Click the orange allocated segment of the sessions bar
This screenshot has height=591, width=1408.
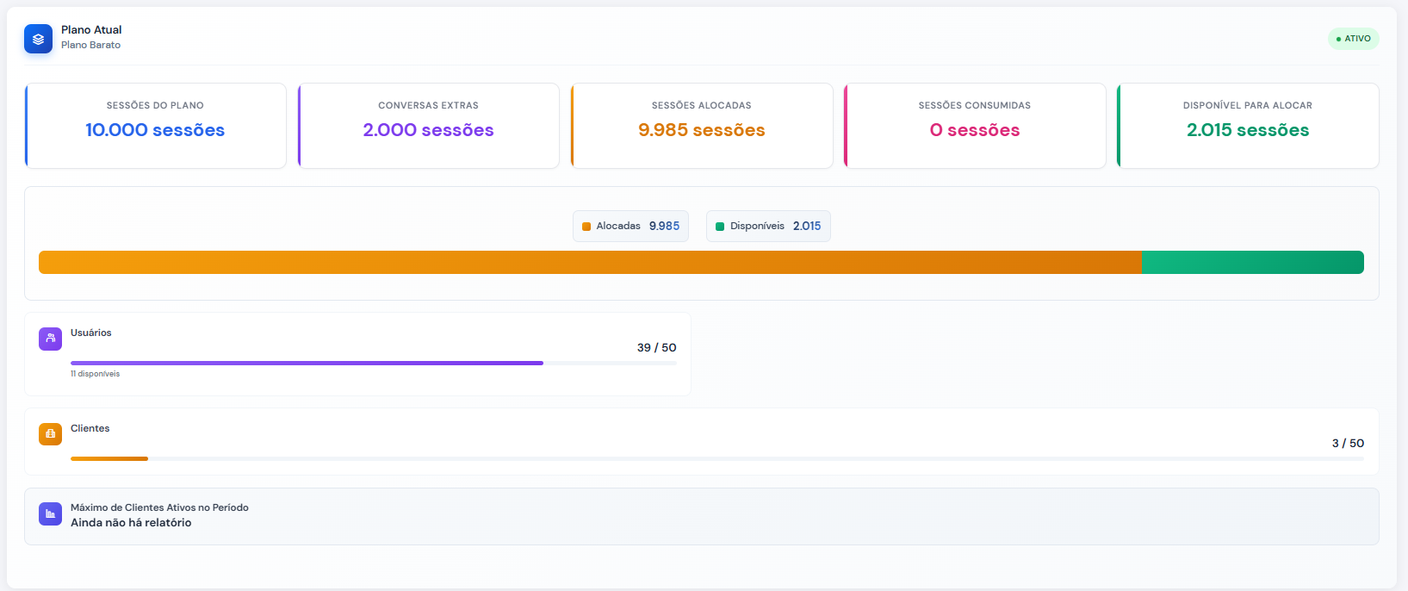coord(590,262)
